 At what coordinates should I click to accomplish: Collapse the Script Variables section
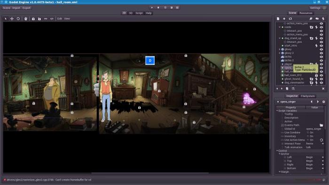pos(277,111)
